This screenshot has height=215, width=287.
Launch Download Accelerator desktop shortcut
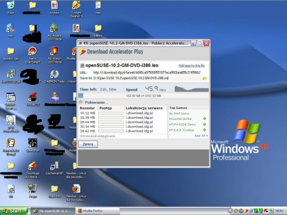pos(33,170)
